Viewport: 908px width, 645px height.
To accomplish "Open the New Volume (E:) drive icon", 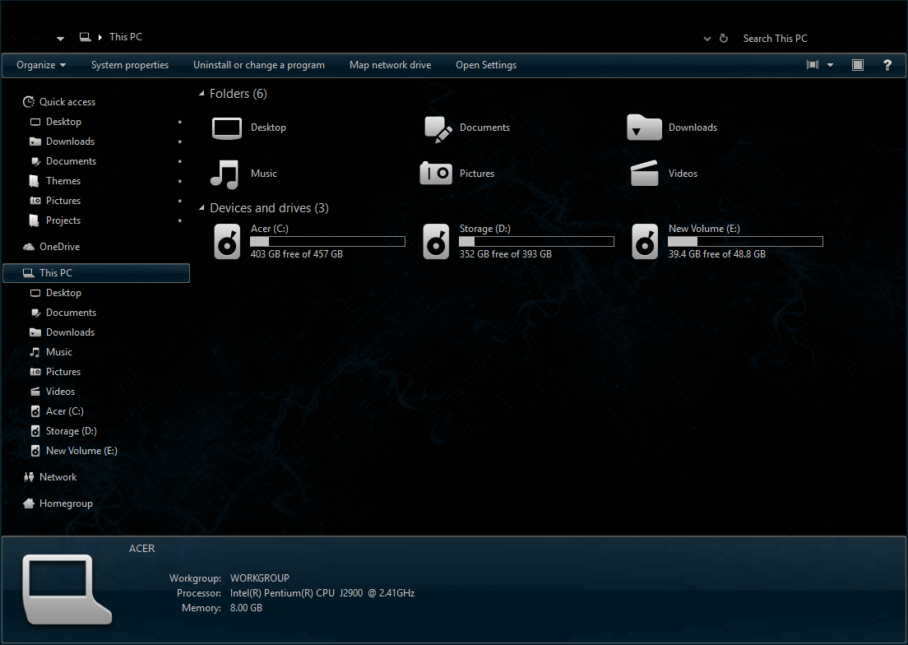I will [646, 242].
